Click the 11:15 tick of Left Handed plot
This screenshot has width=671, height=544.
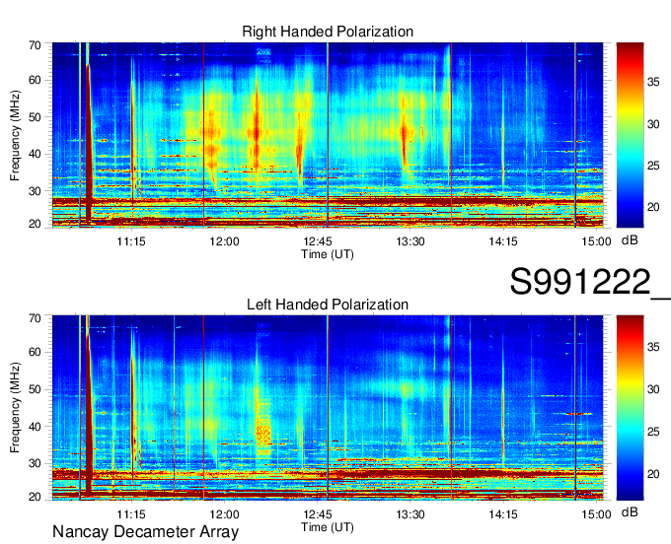tap(131, 514)
